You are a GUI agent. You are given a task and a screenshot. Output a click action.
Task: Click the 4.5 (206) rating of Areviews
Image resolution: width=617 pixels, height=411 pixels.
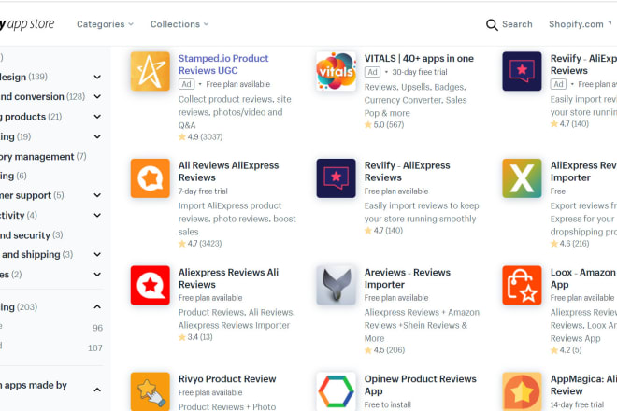[385, 350]
